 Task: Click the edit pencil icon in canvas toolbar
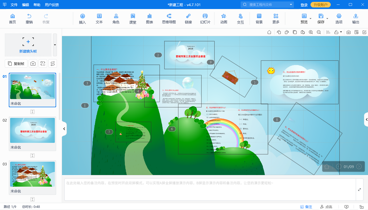(365, 32)
